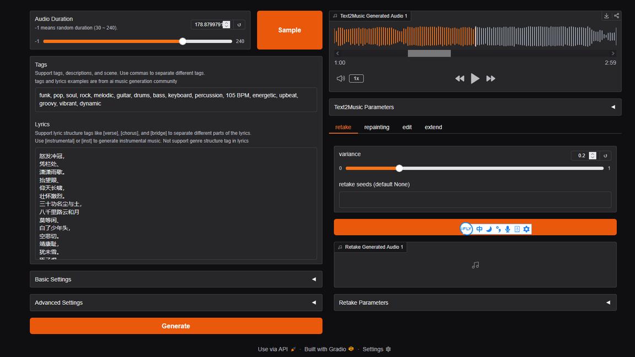635x357 pixels.
Task: Expand the Basic Settings section
Action: (x=176, y=279)
